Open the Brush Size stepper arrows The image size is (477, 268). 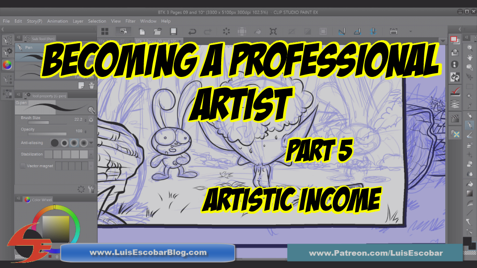click(x=86, y=120)
